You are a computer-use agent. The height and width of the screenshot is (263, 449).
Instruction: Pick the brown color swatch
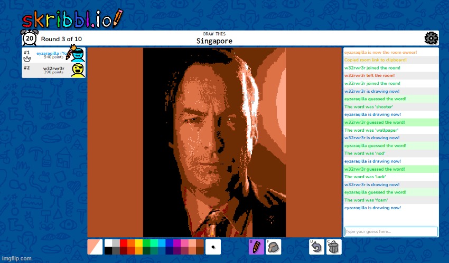(200, 243)
